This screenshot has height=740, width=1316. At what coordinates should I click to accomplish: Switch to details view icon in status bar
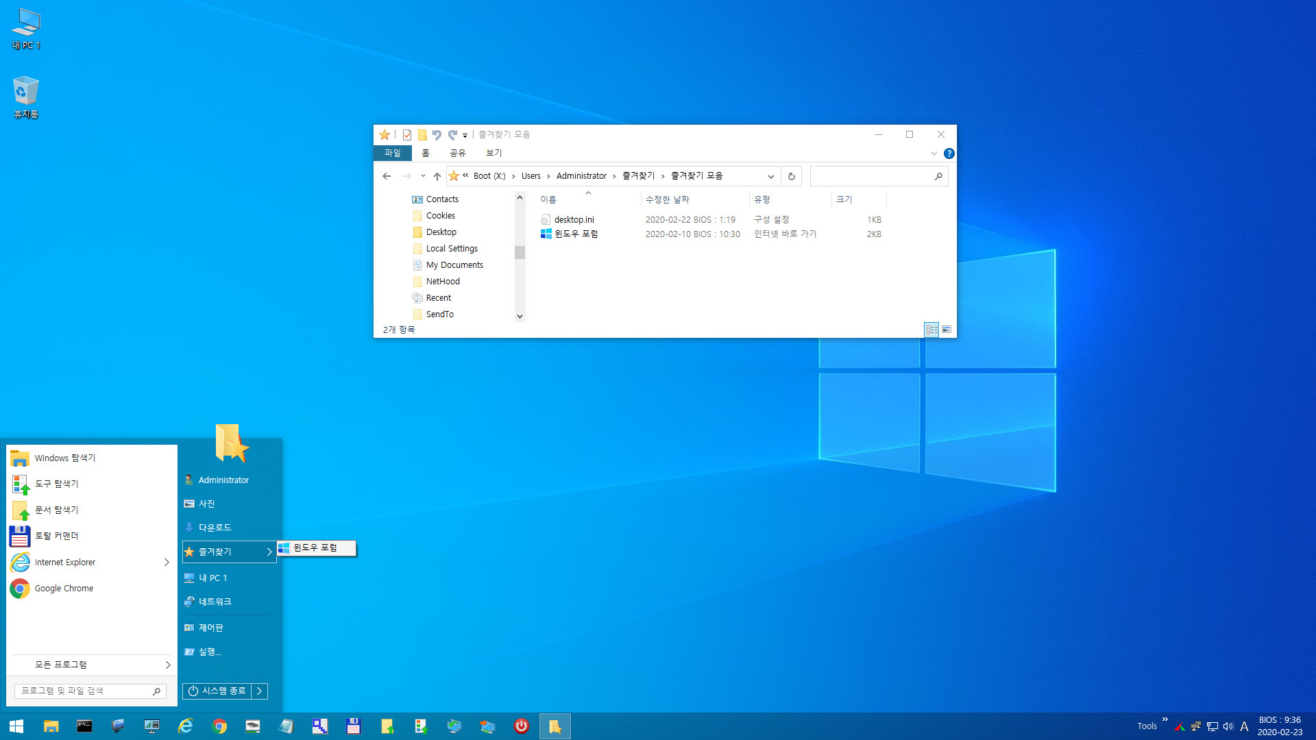(931, 330)
